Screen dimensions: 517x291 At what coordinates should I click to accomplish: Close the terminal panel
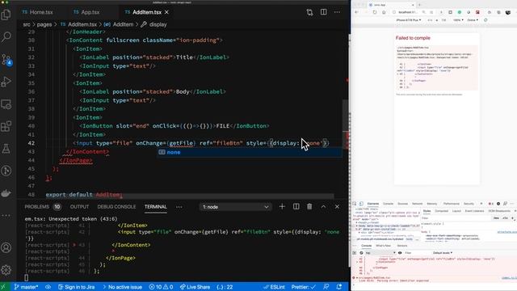337,207
